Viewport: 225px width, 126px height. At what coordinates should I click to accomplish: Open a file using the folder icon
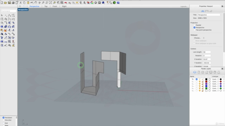6,3
